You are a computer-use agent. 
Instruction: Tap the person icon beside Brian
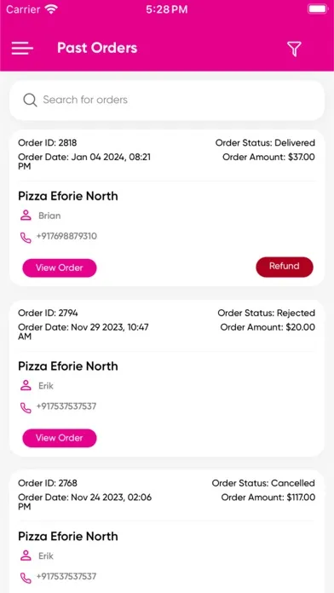26,216
